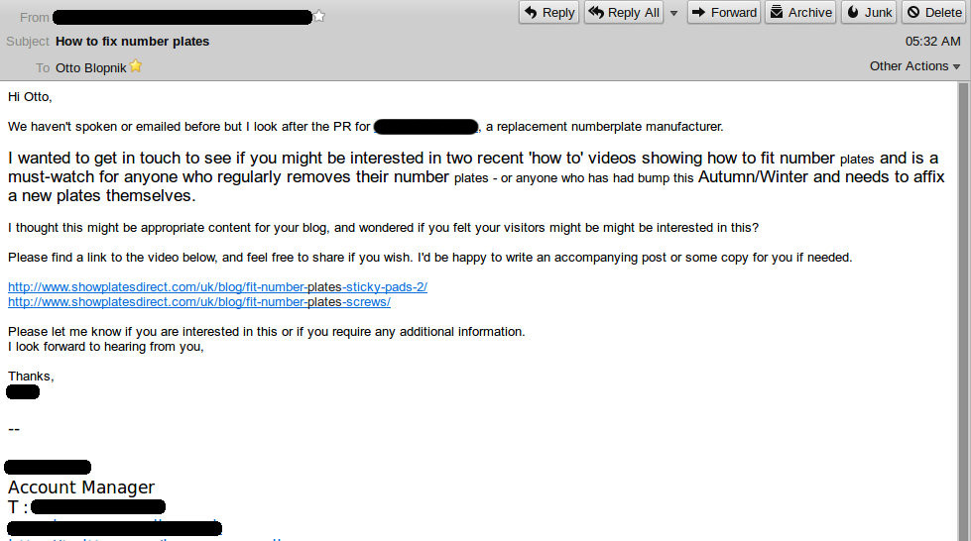Click the Reply arrow icon

pyautogui.click(x=531, y=12)
